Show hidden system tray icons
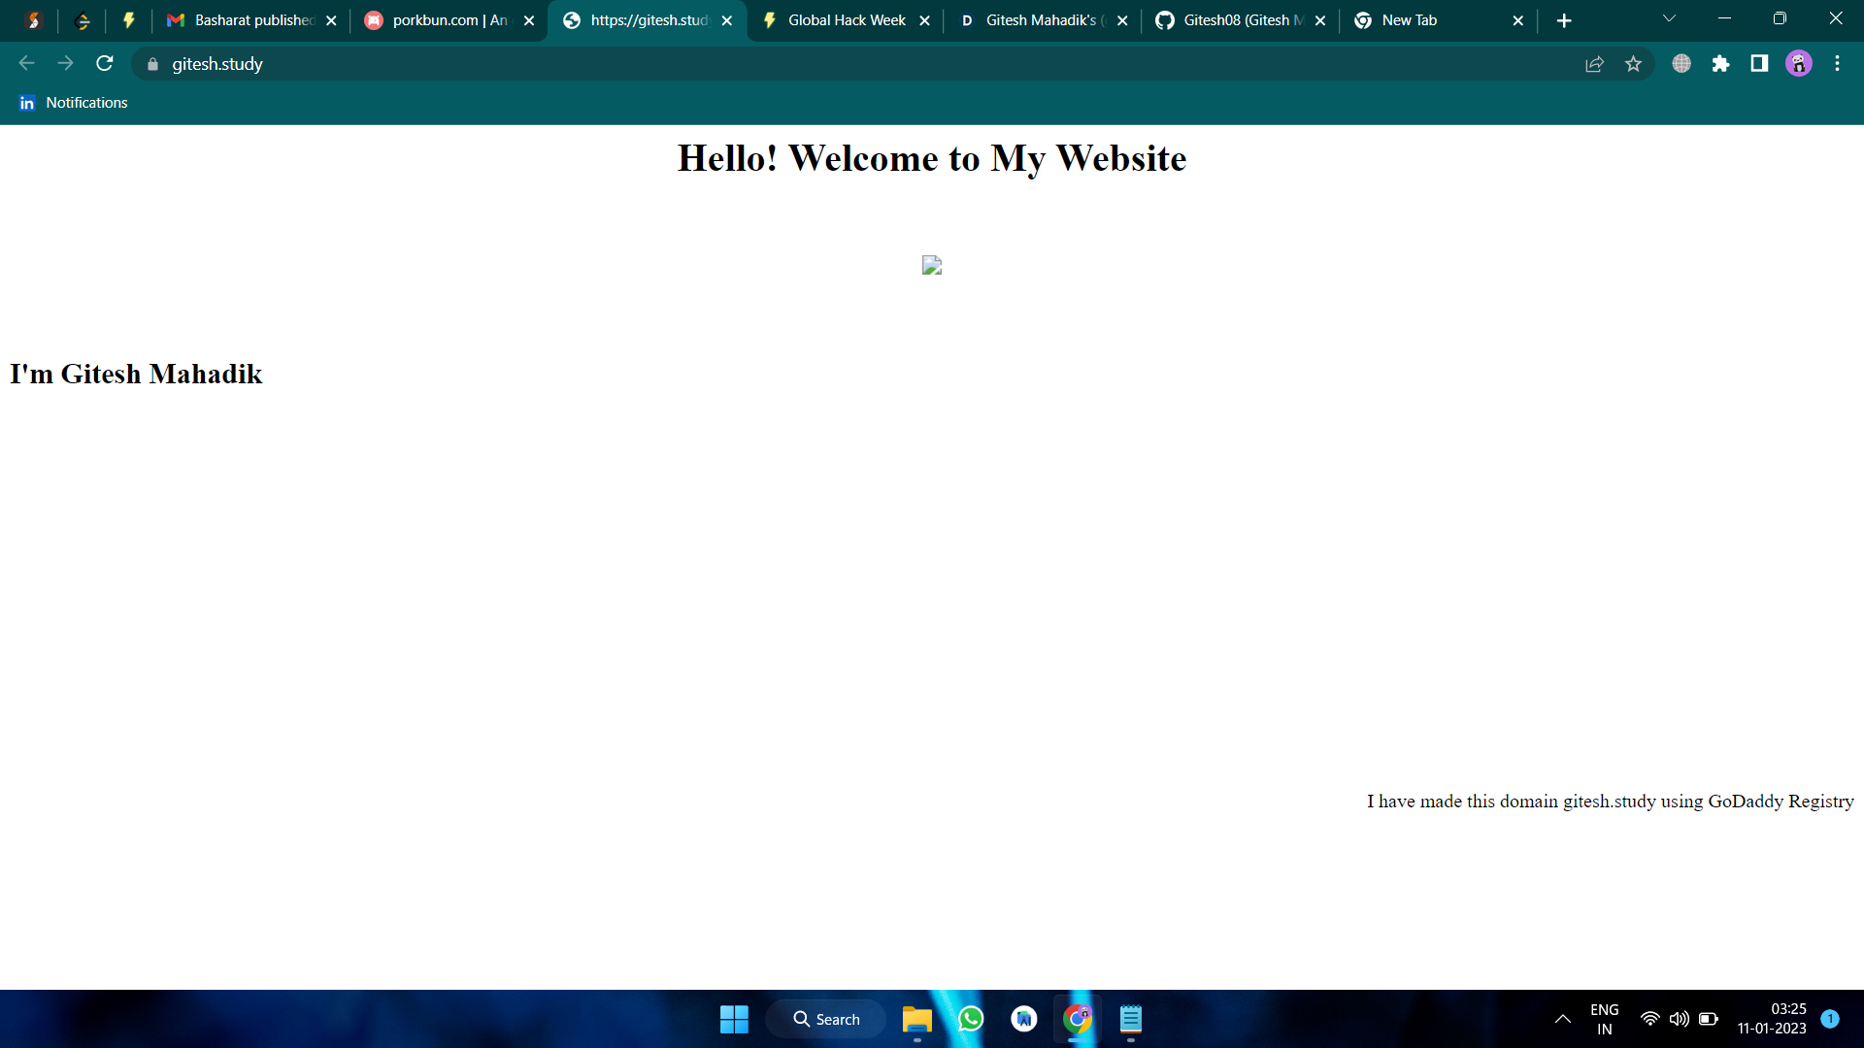Image resolution: width=1864 pixels, height=1048 pixels. (1562, 1019)
